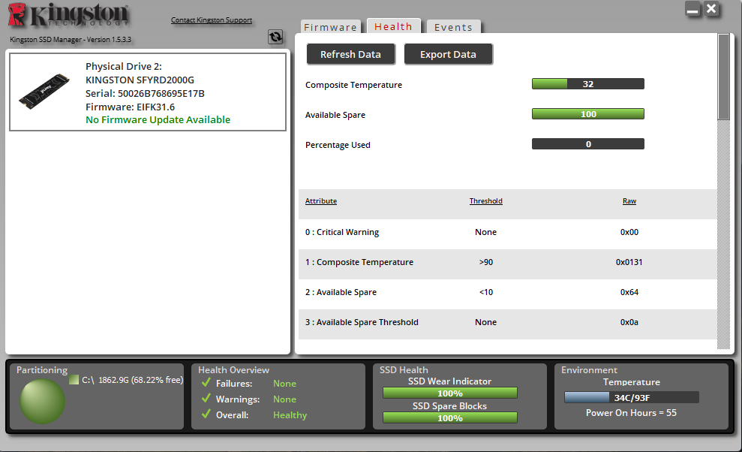Click the Composite Temperature bar showing 32

(587, 84)
